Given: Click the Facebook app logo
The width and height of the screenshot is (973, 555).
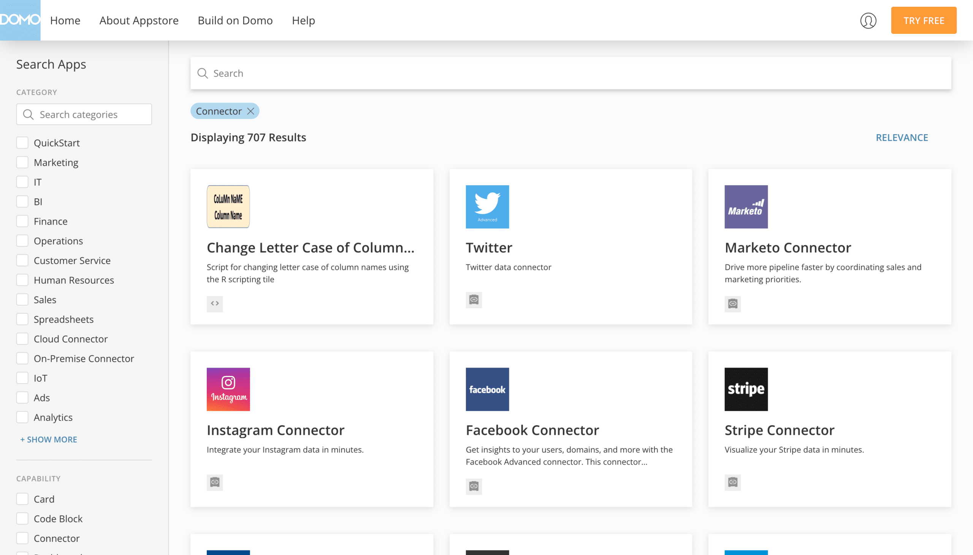Looking at the screenshot, I should tap(487, 389).
